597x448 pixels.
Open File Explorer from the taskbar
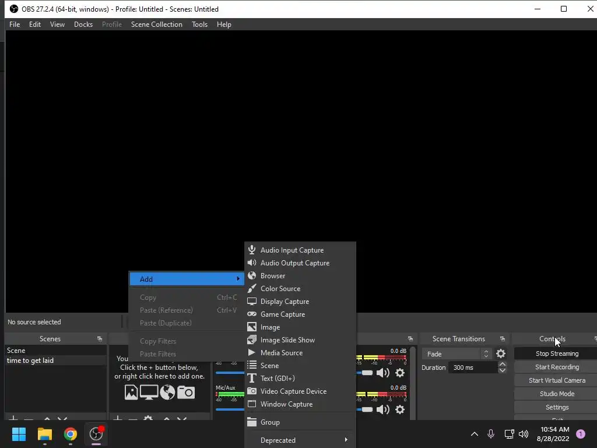(44, 434)
